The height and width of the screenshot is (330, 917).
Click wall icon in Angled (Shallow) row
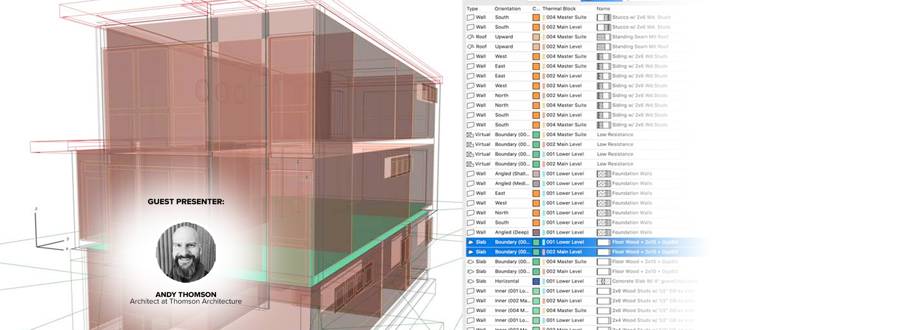coord(470,174)
